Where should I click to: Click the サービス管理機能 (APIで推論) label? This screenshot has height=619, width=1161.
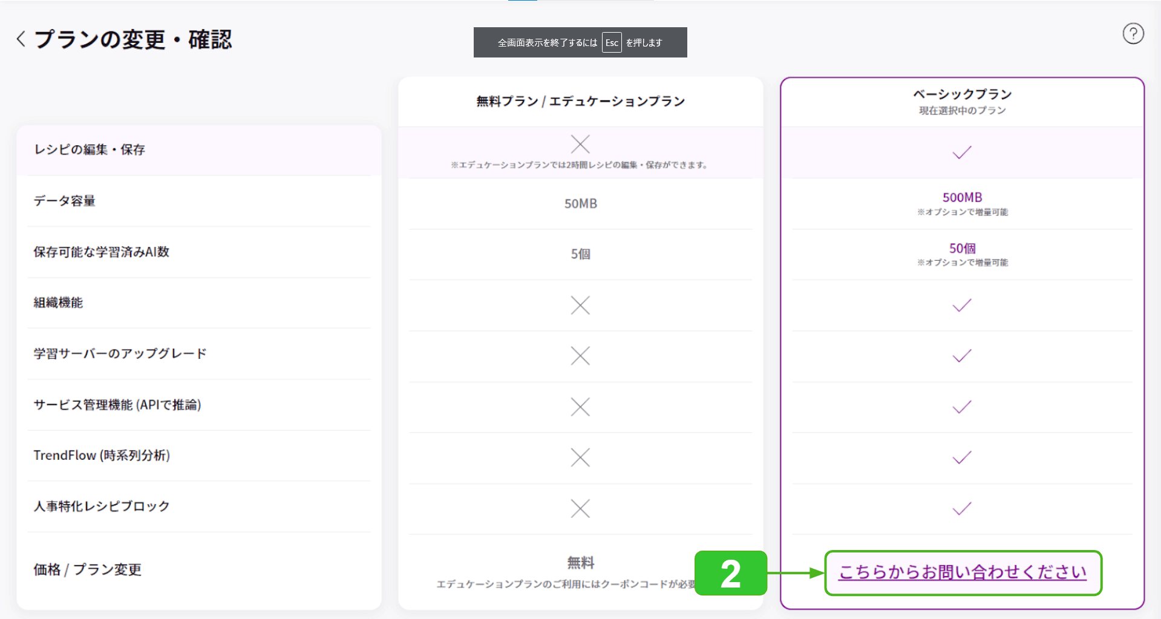pyautogui.click(x=117, y=405)
